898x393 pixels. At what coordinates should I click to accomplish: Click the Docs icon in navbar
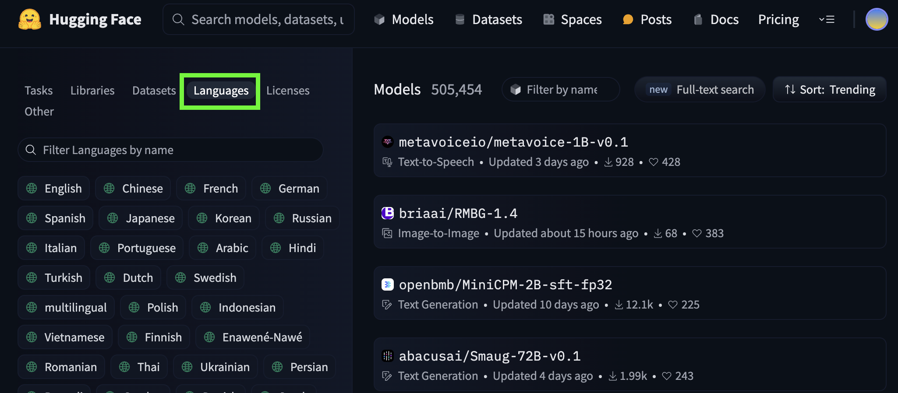tap(698, 19)
